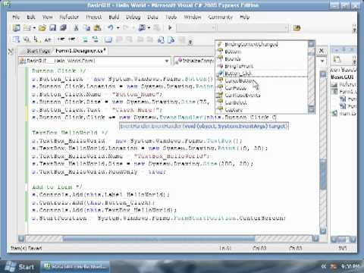Open the Data menu
364x273 pixels.
152,17
